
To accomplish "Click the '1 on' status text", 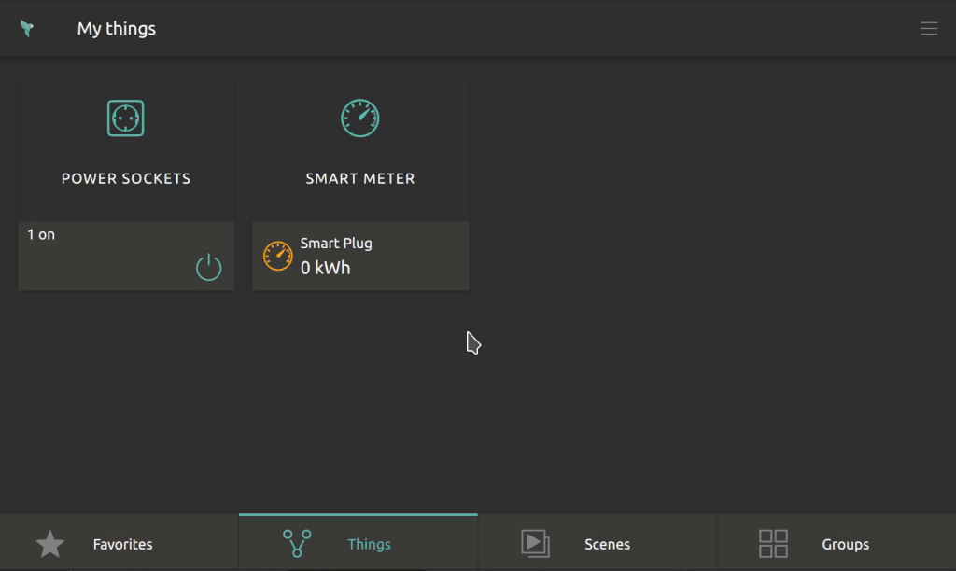I will click(41, 234).
